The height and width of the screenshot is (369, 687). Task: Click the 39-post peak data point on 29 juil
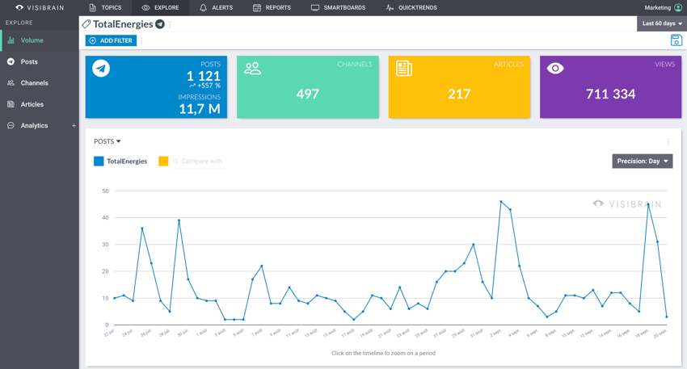pos(179,220)
